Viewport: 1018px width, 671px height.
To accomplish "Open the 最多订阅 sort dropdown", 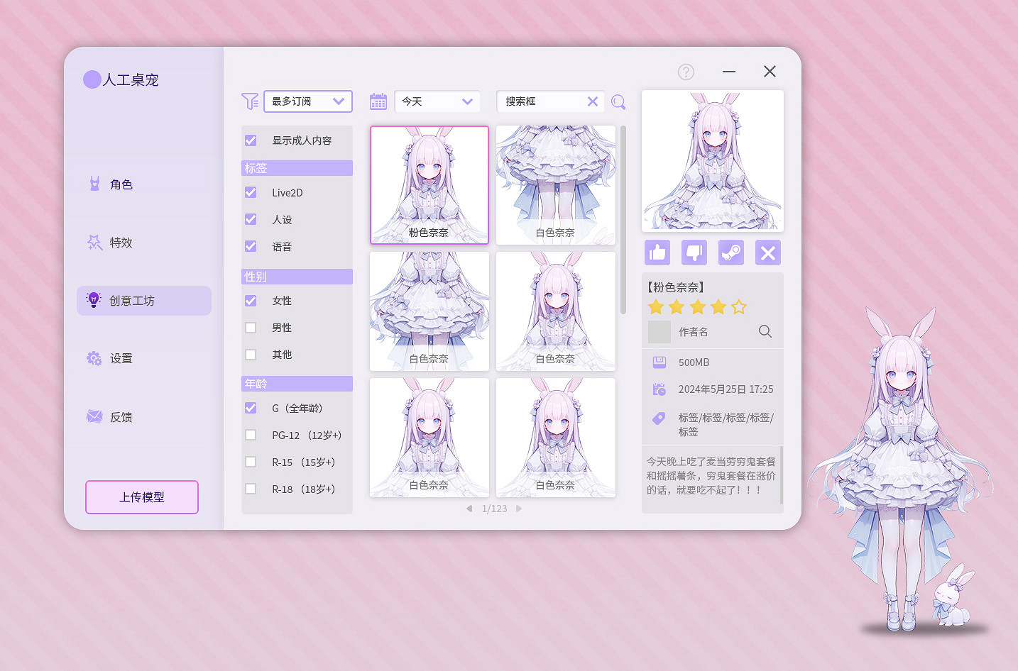I will click(339, 101).
